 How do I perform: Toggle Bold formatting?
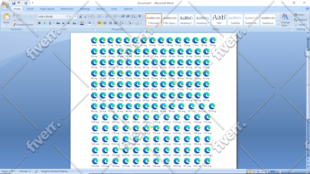click(39, 23)
